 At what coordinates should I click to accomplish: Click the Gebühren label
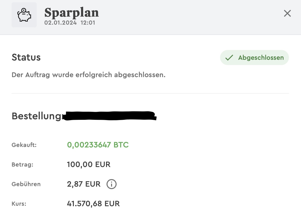coord(26,184)
